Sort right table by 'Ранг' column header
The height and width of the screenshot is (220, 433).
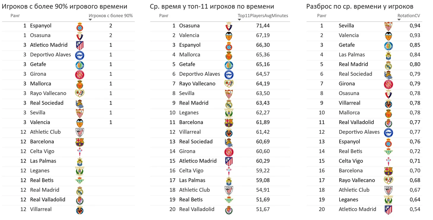[322, 16]
